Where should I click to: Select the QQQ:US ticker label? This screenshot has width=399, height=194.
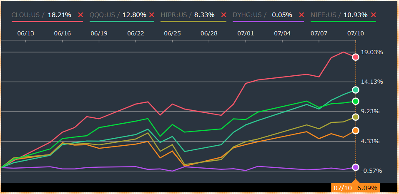[x=102, y=15]
